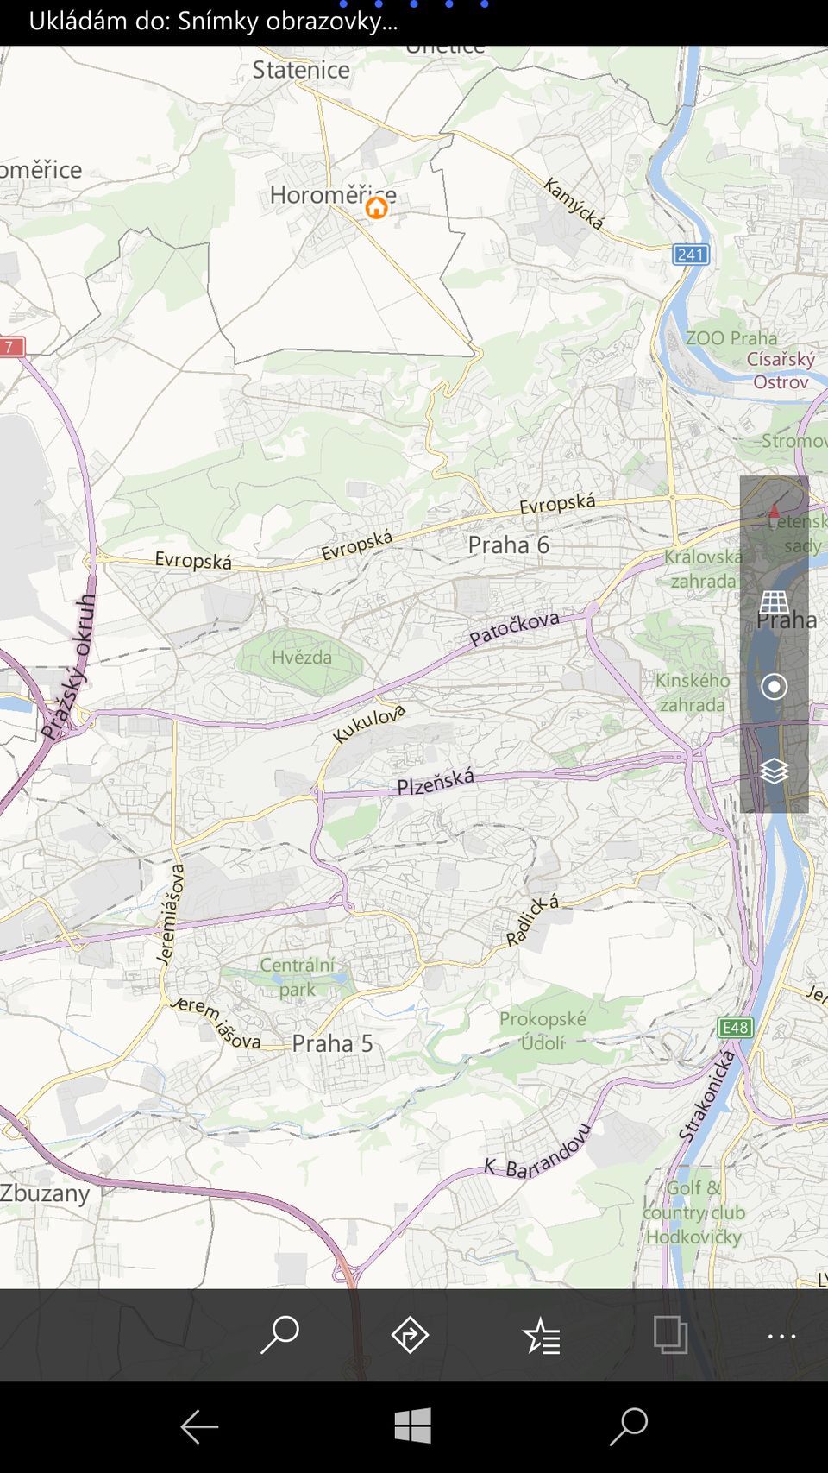Open the directions route planner
The height and width of the screenshot is (1473, 828).
pyautogui.click(x=410, y=1335)
